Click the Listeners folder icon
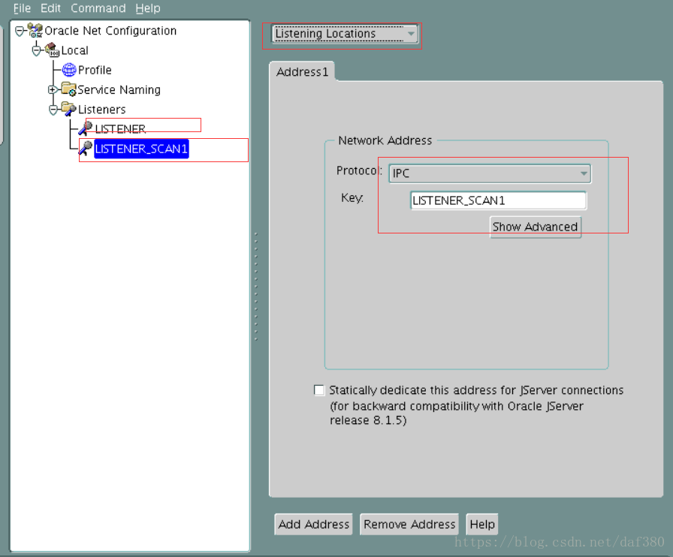Screen dimensions: 673x557 pyautogui.click(x=68, y=109)
